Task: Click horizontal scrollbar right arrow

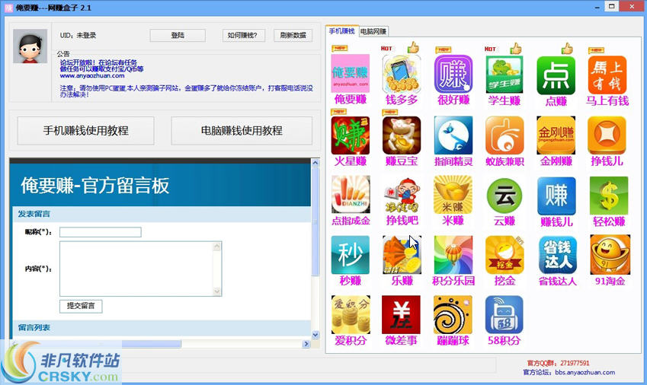Action: coord(306,344)
